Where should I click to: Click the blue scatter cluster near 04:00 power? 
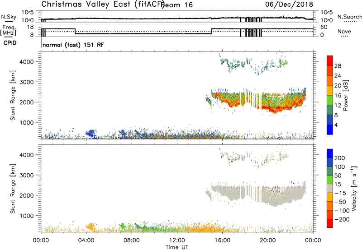(x=91, y=133)
